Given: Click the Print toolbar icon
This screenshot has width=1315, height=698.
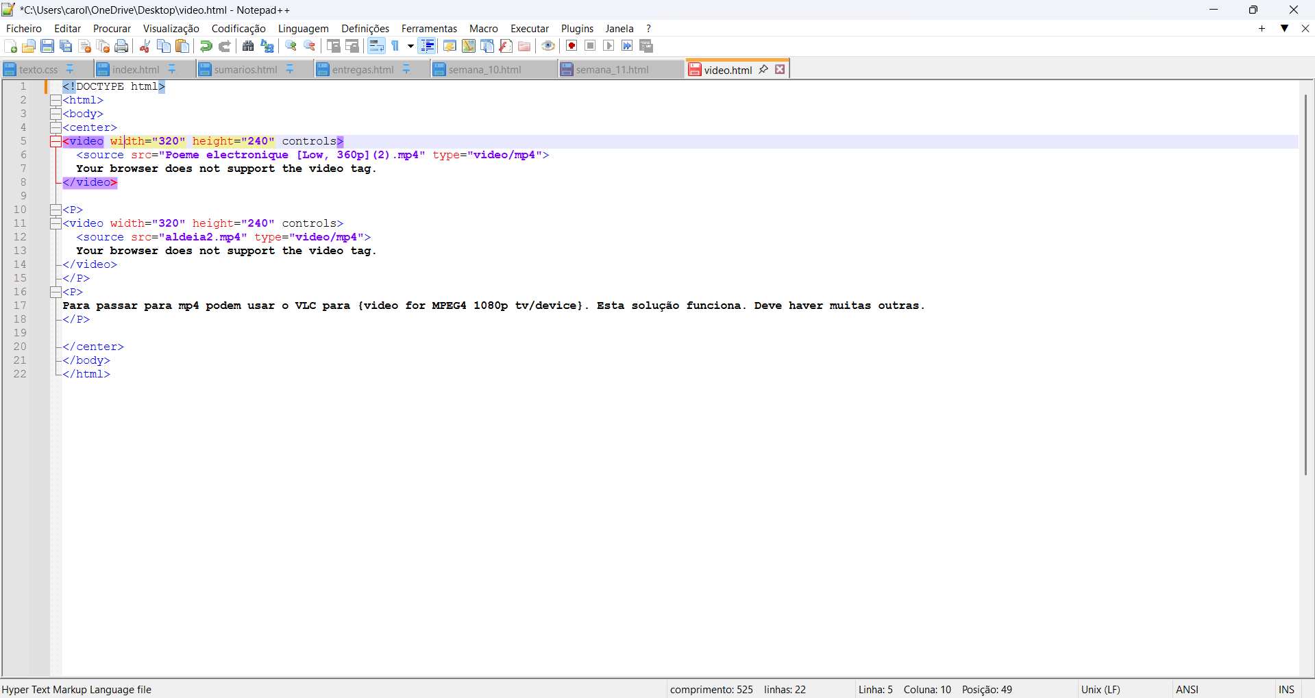Looking at the screenshot, I should point(121,46).
